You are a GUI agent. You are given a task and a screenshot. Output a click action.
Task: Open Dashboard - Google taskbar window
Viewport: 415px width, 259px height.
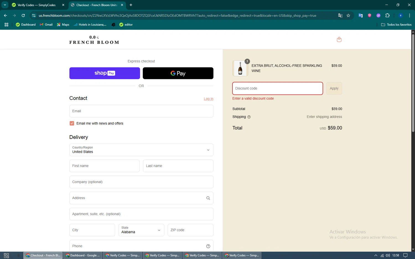[83, 255]
